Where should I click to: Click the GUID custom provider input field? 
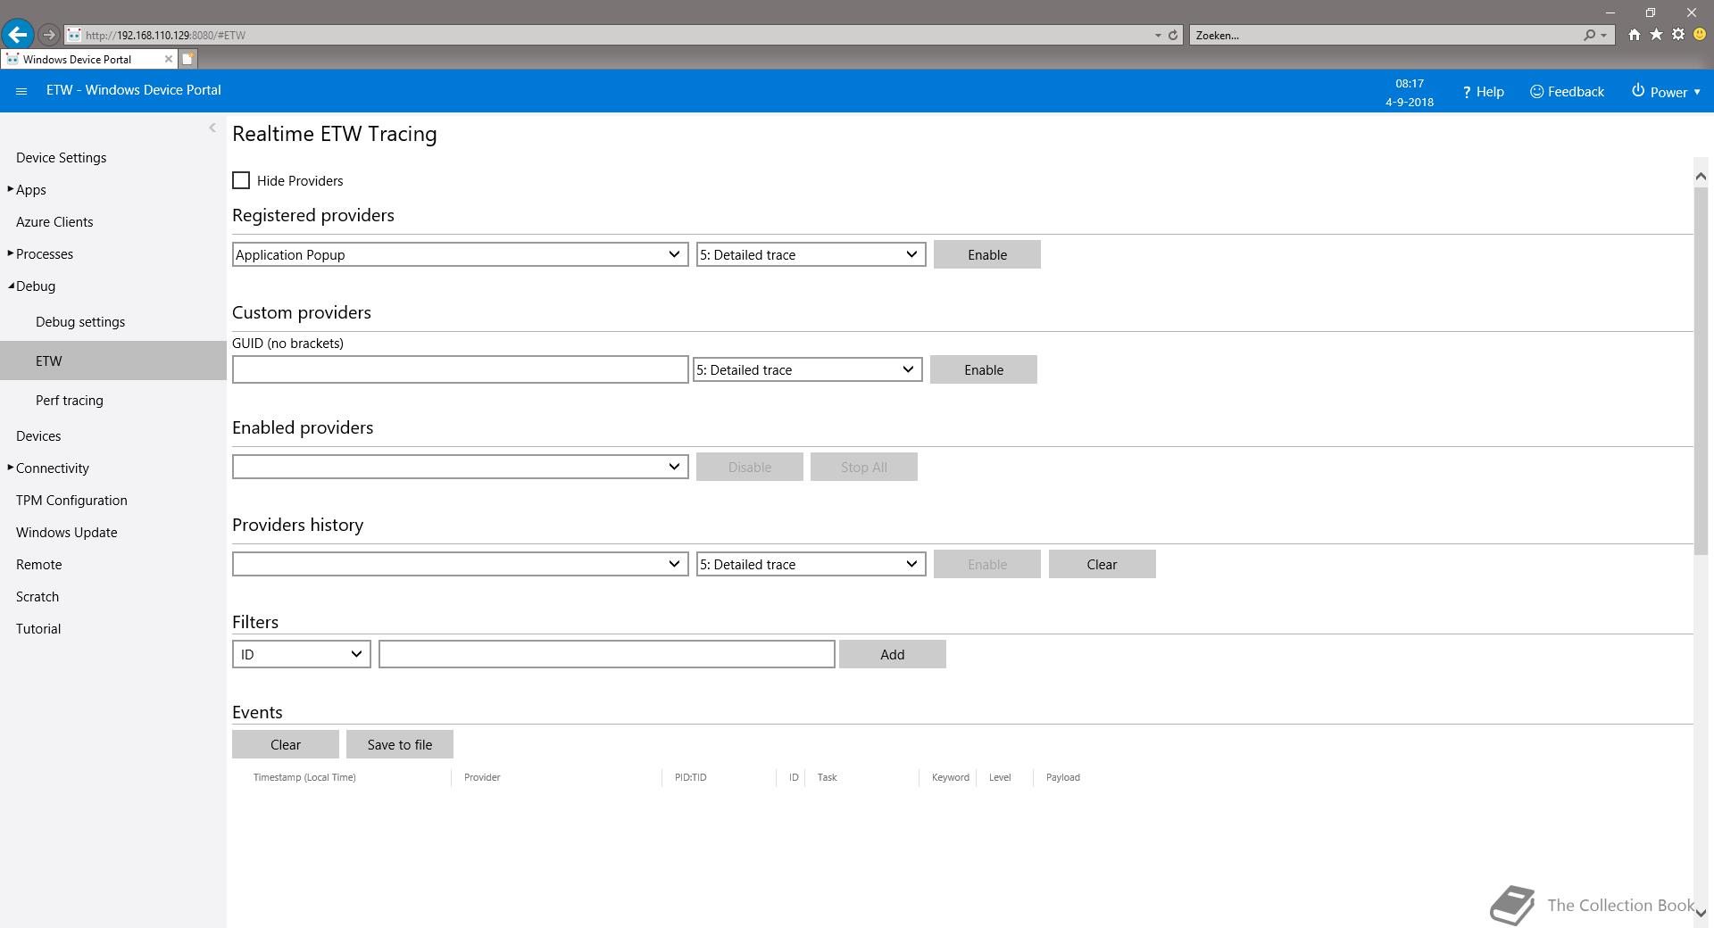460,369
